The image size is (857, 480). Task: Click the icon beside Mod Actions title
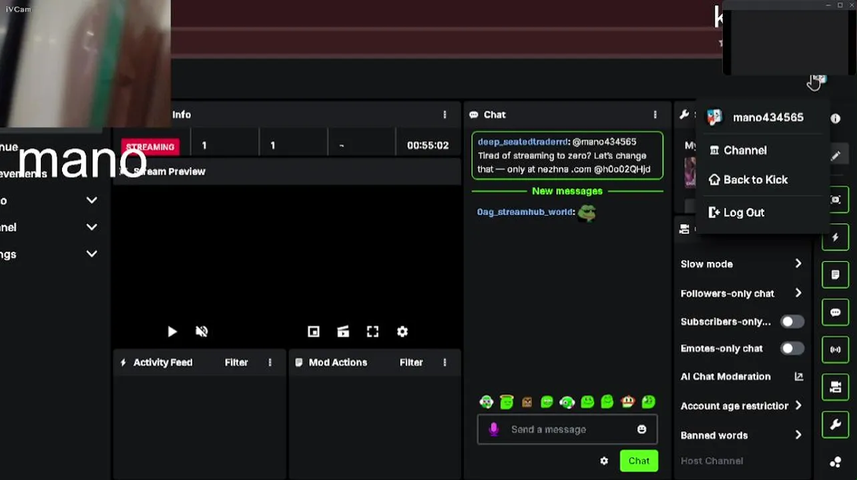point(298,363)
